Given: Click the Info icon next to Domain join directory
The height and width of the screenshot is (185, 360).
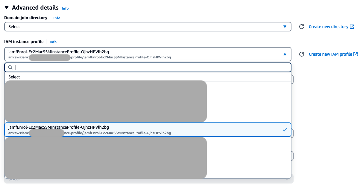Looking at the screenshot, I should [57, 18].
